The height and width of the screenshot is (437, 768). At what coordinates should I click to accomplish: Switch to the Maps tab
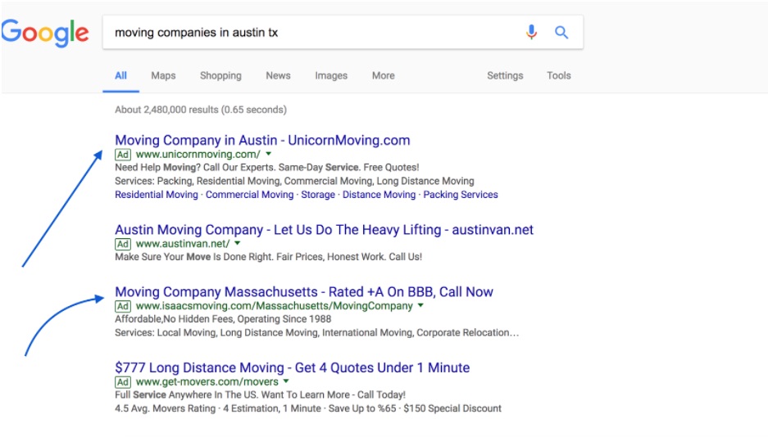[x=163, y=76]
